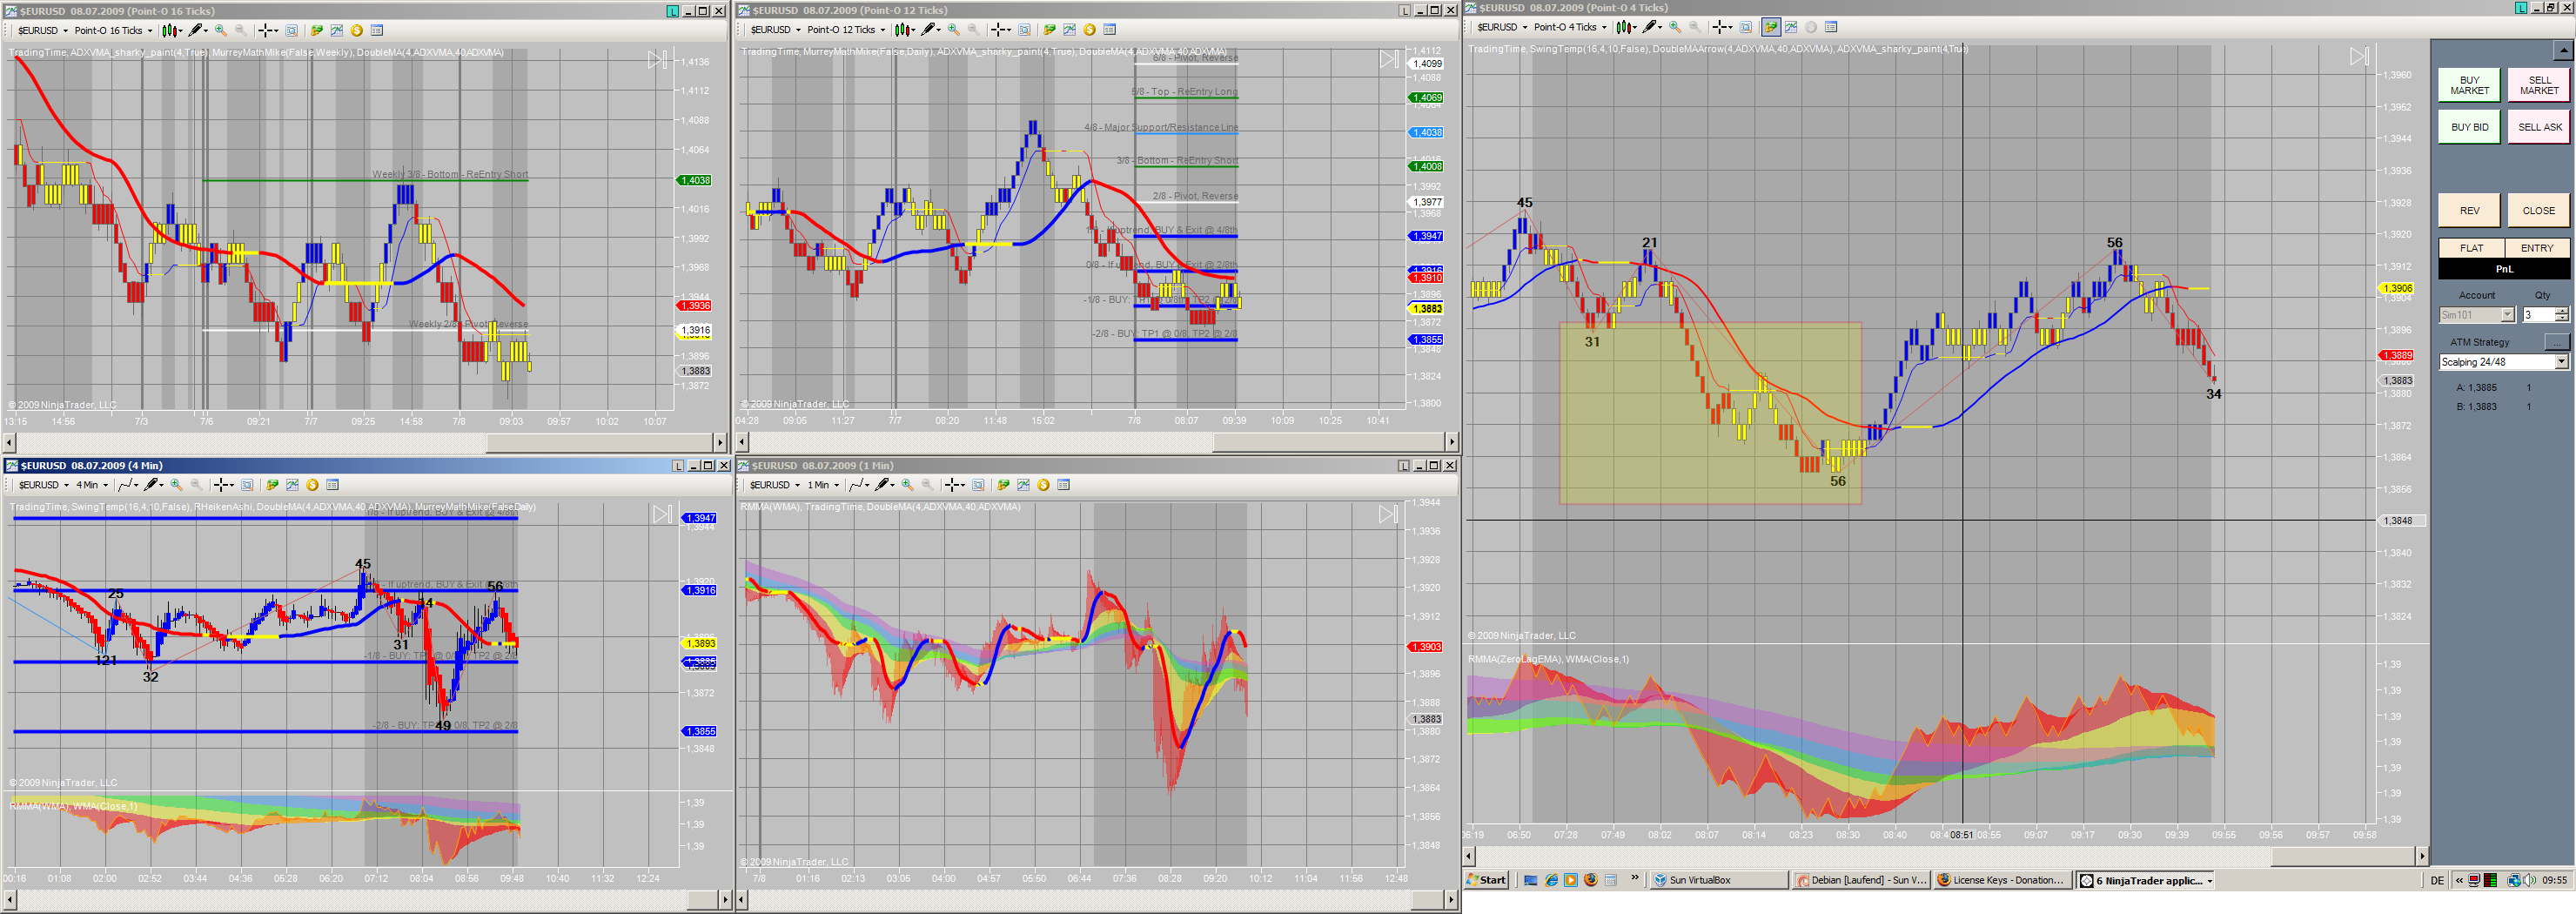
Task: Open Point-O 12 Ticks interval dropdown
Action: click(846, 30)
